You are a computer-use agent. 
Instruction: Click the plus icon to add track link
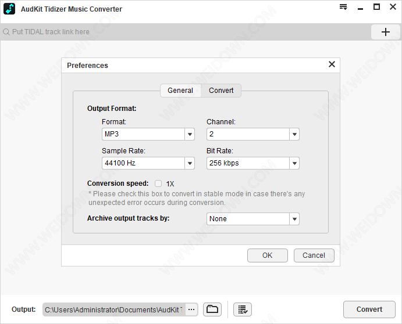pos(385,32)
